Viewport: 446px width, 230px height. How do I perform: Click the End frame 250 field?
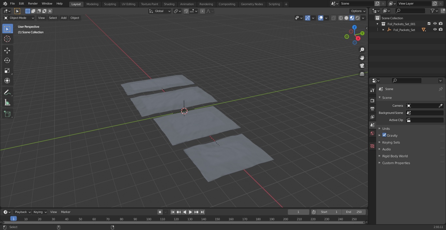point(354,212)
